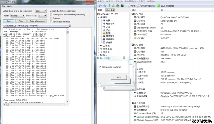Screen dimensions: 214x124
Task: Click the vertical scrollbar down arrow in log
Action: [x=67, y=102]
